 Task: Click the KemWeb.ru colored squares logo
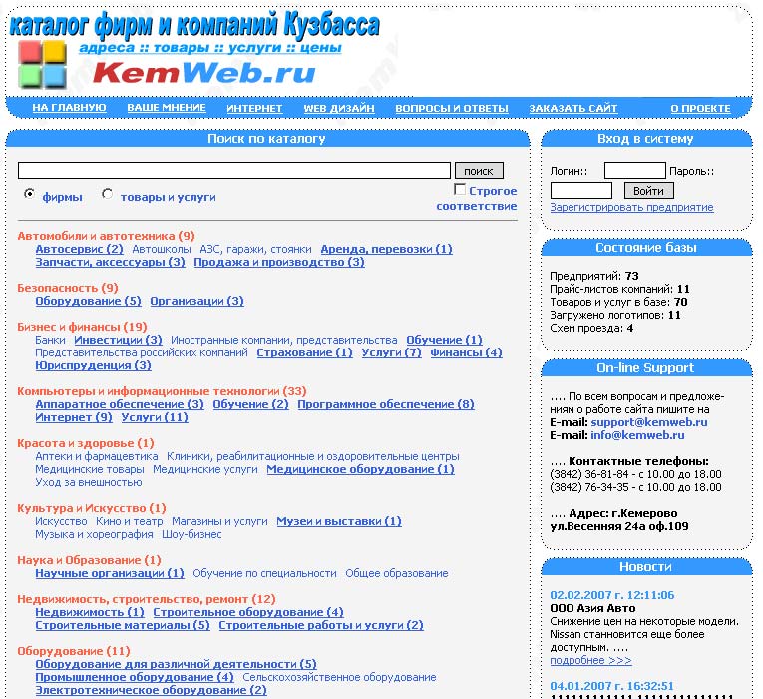coord(42,64)
